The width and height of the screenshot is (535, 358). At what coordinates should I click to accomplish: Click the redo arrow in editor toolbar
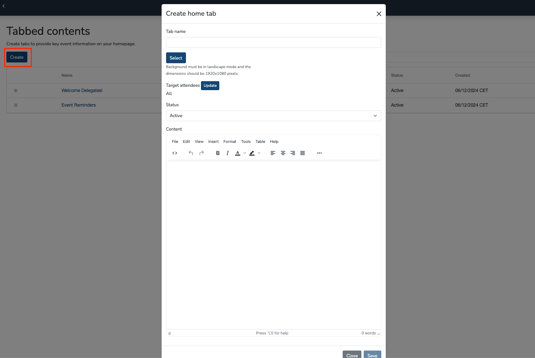pos(202,153)
